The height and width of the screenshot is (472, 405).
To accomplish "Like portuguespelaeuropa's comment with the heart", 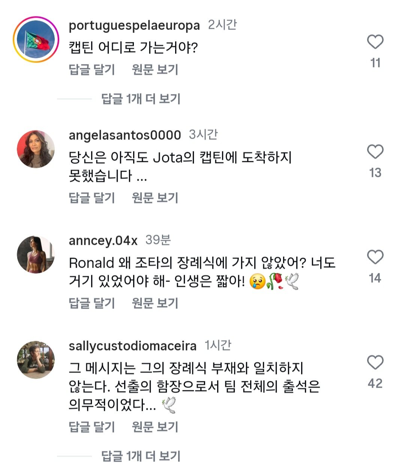I will (x=375, y=42).
